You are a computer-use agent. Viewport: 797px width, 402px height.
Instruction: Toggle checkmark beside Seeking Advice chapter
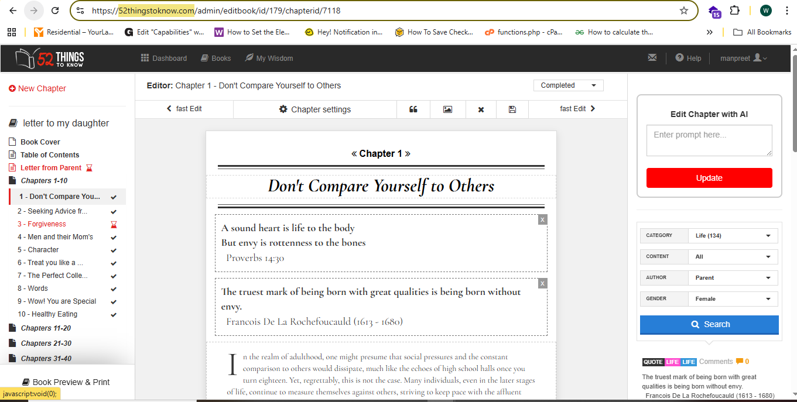(114, 211)
